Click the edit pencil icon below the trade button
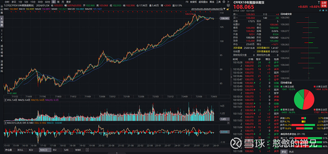This screenshot has width=328, height=154. (320, 11)
